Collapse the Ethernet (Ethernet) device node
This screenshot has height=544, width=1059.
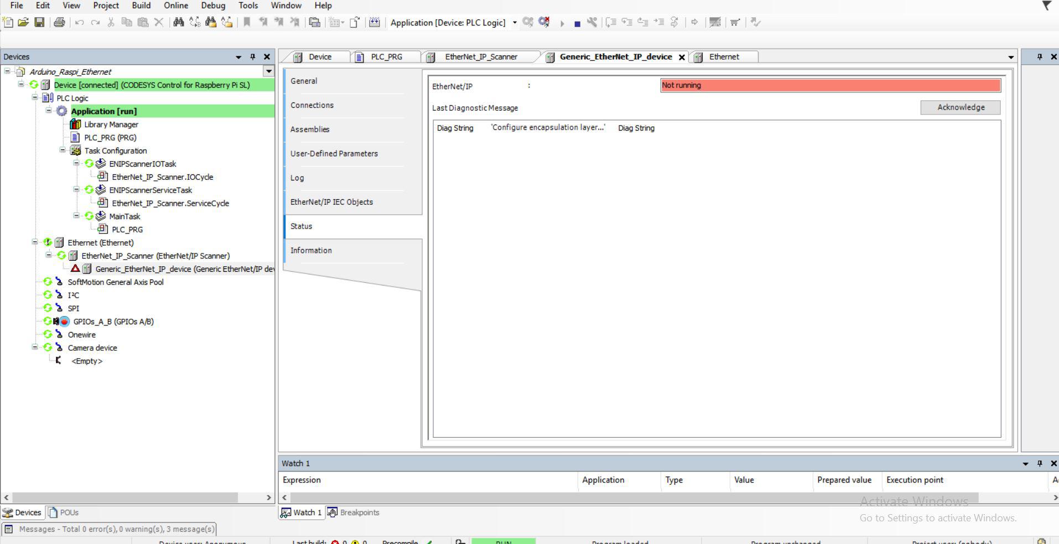(35, 242)
